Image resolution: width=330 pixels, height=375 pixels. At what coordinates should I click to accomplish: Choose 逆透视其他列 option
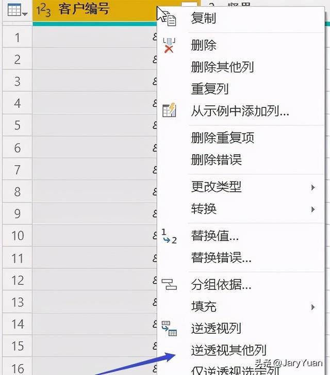tap(228, 350)
